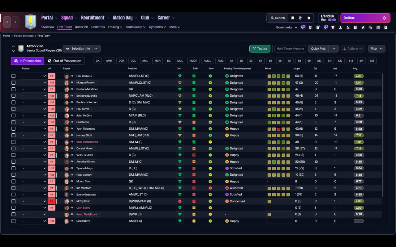This screenshot has width=396, height=247.
Task: Click the 6.20 average rating for Kosta Nedeljković
Action: point(359,214)
